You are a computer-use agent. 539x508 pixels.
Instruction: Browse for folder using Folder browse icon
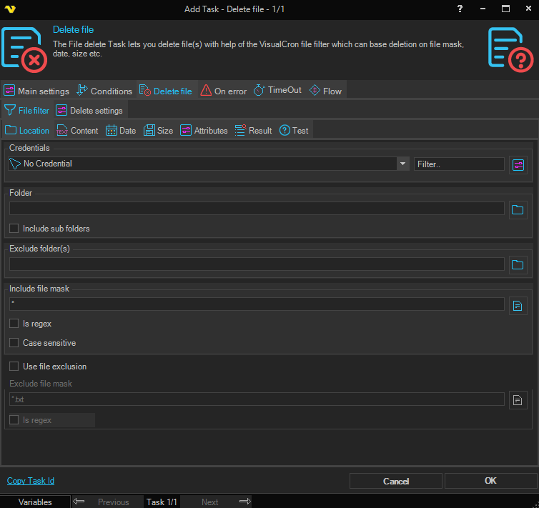[x=518, y=209]
